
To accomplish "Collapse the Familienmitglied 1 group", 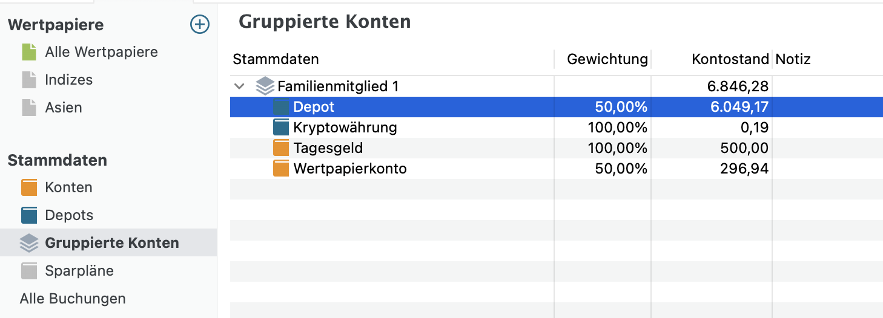I will (x=239, y=86).
